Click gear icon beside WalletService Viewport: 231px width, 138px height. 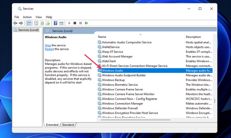pos(99,47)
